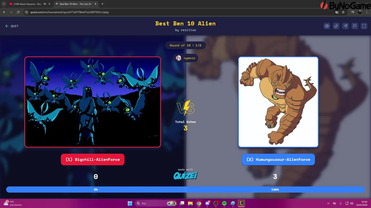Select the Humungousaur image card
This screenshot has height=208, width=371.
pos(278,102)
